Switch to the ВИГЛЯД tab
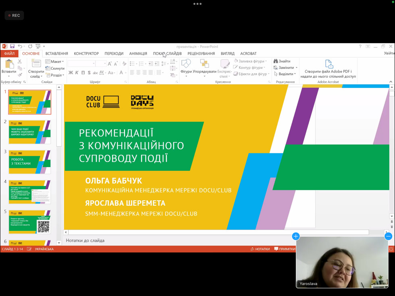The image size is (395, 296). pyautogui.click(x=227, y=53)
